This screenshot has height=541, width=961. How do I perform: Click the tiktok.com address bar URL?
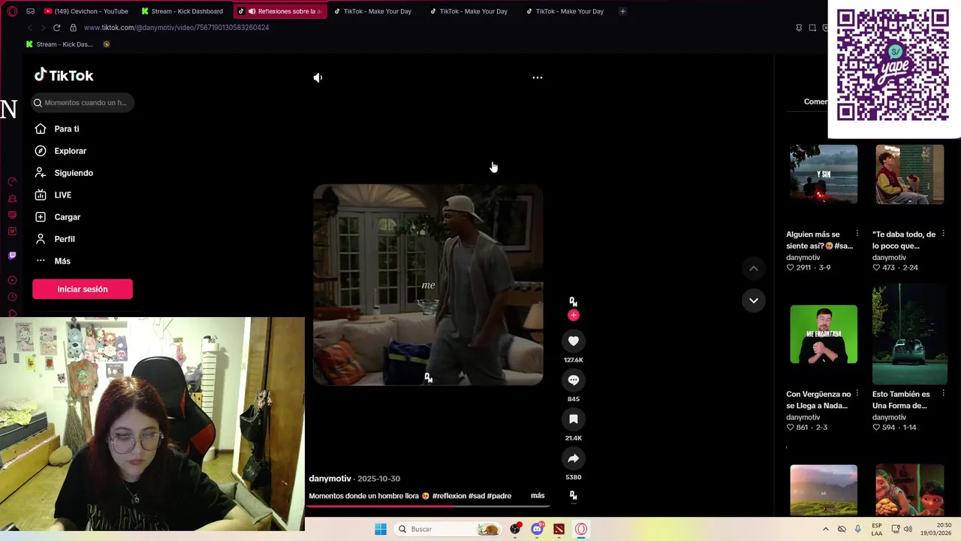point(176,28)
